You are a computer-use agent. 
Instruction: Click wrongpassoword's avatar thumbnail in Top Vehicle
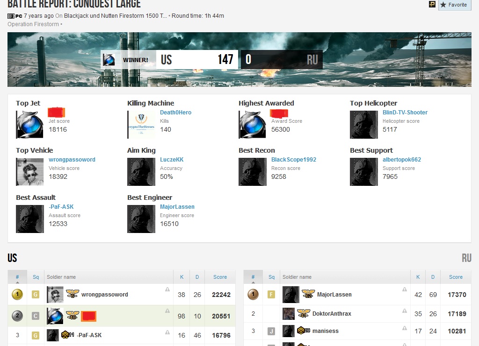(29, 171)
